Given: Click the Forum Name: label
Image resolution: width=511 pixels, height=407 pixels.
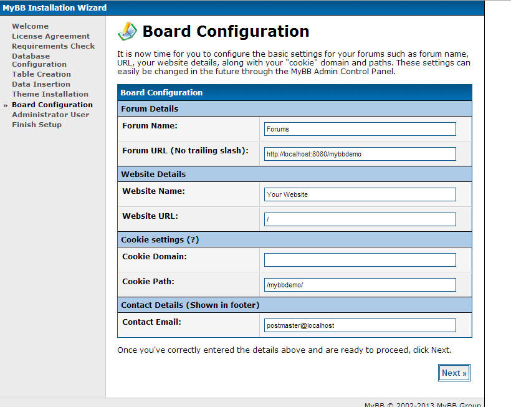Looking at the screenshot, I should tap(150, 126).
